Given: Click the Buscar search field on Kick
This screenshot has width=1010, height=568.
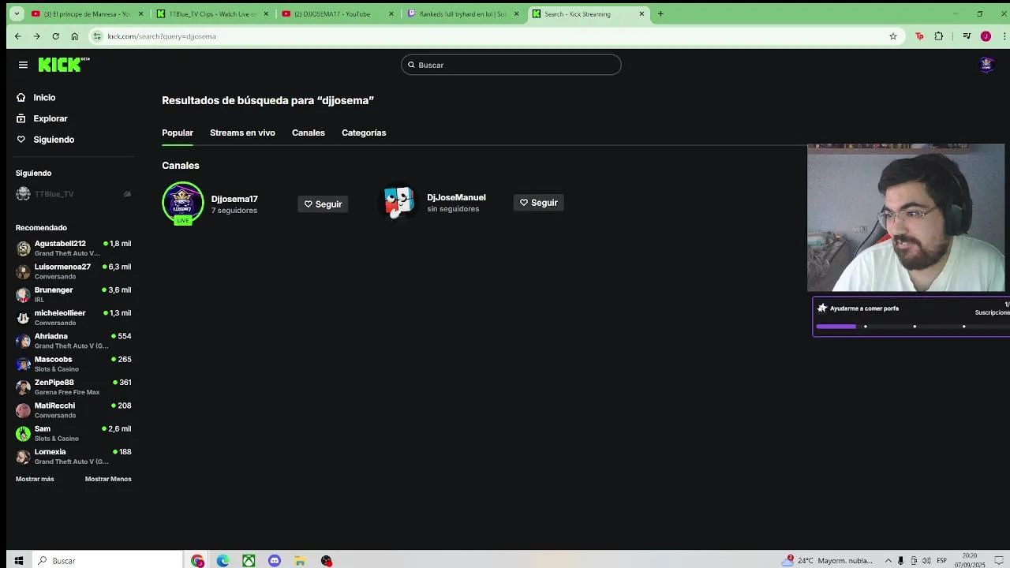Looking at the screenshot, I should (511, 65).
